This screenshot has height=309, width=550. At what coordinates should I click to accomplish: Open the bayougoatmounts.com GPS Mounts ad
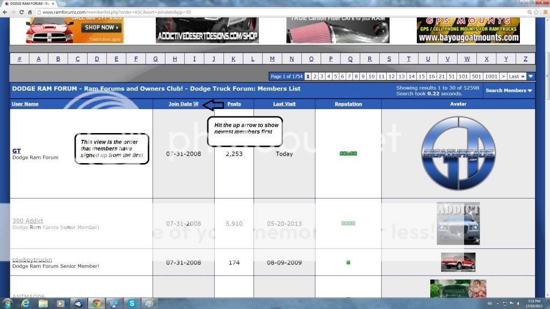click(468, 30)
